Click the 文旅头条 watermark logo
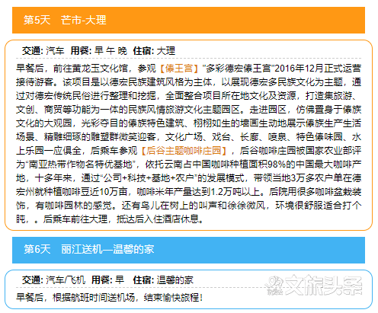Viewport: 378px width, 313px height. click(313, 286)
